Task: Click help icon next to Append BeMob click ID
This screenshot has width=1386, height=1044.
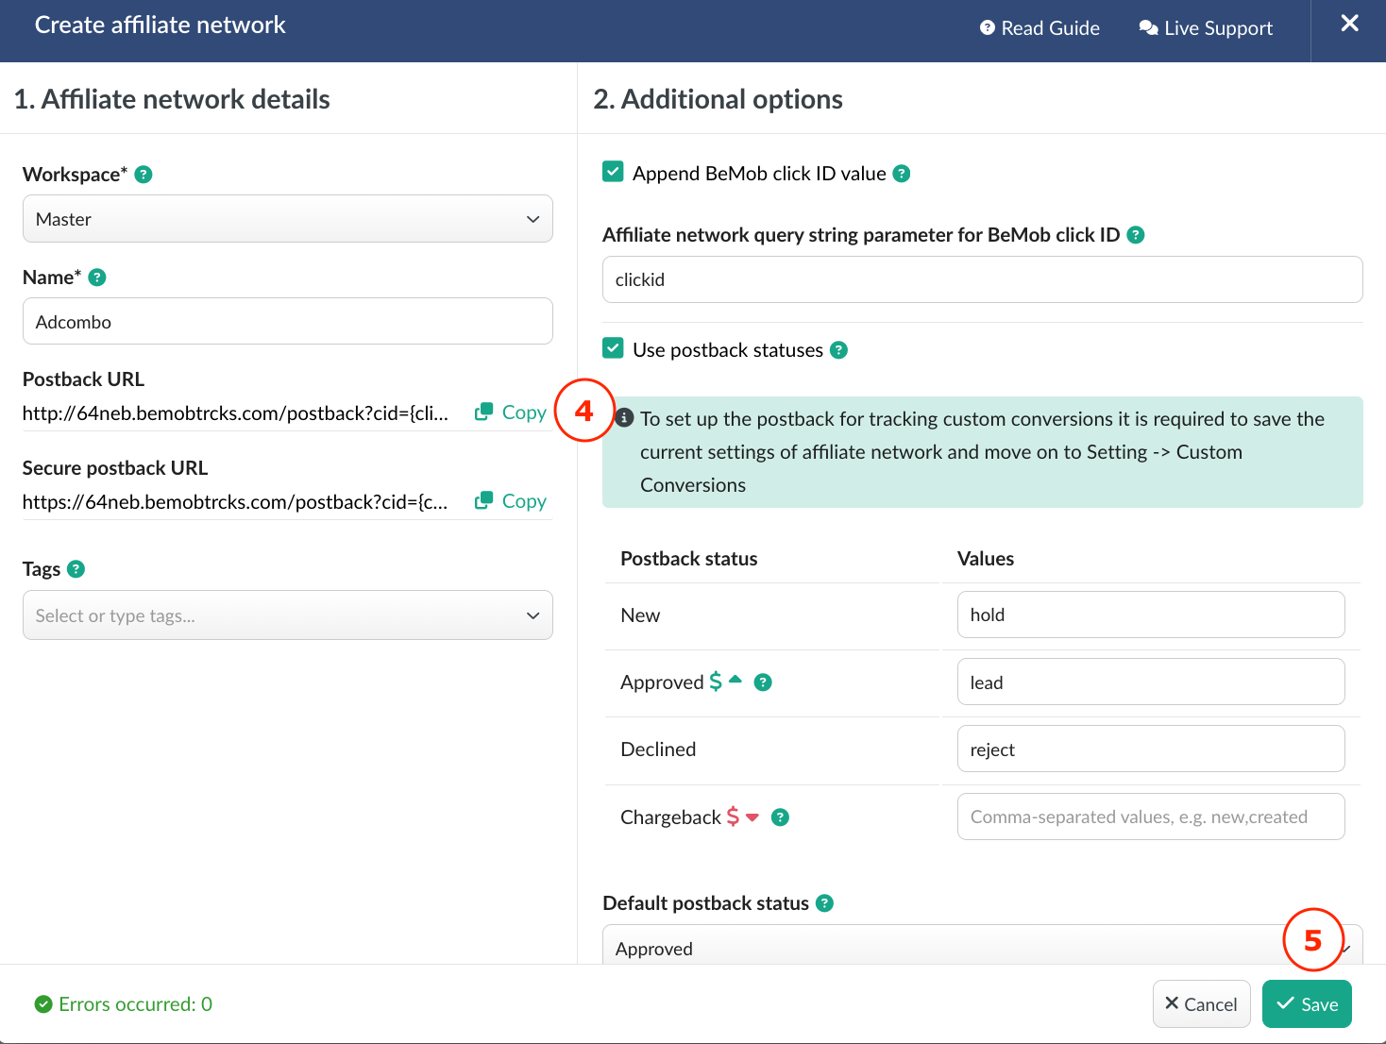Action: pos(902,174)
